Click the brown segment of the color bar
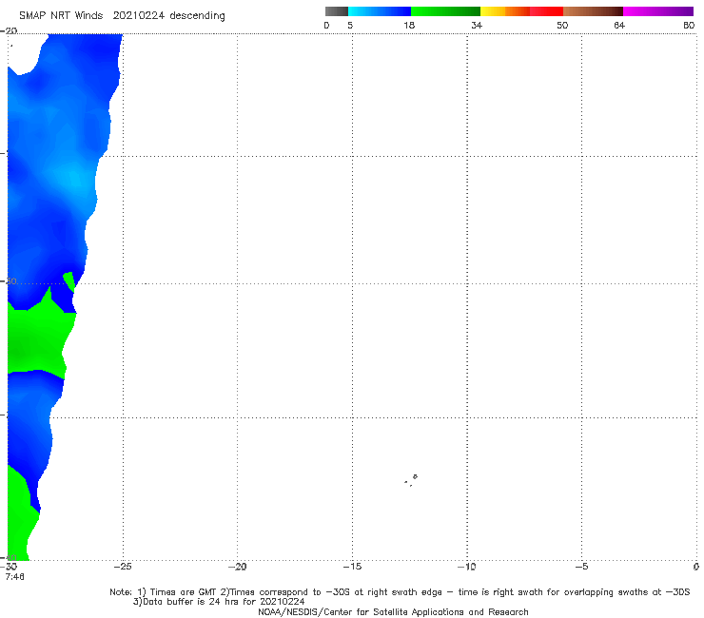The height and width of the screenshot is (618, 704). (593, 11)
